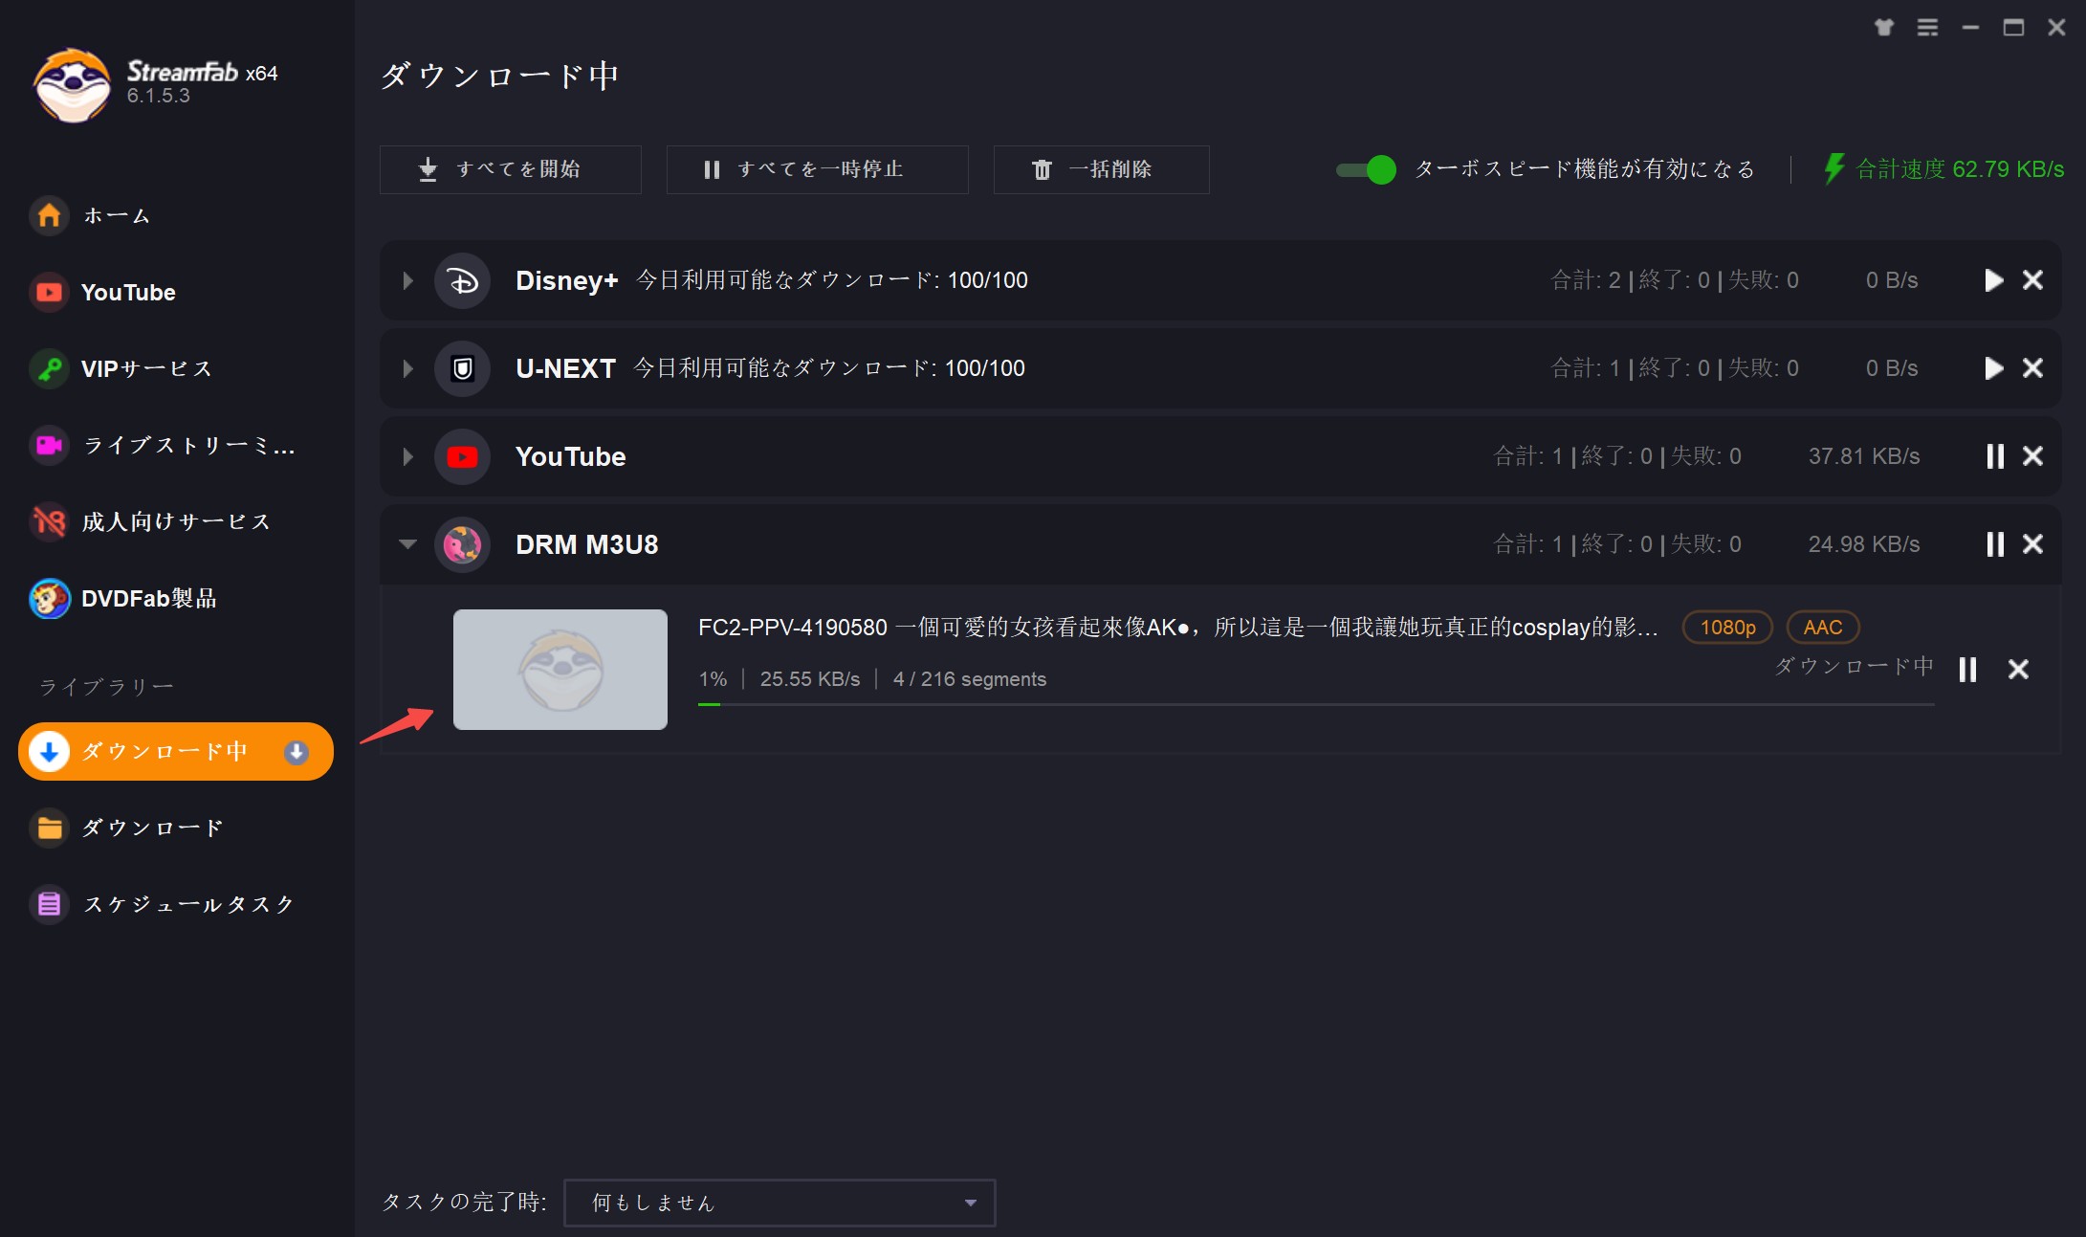
Task: Click the red YouTube sidebar icon
Action: (50, 292)
